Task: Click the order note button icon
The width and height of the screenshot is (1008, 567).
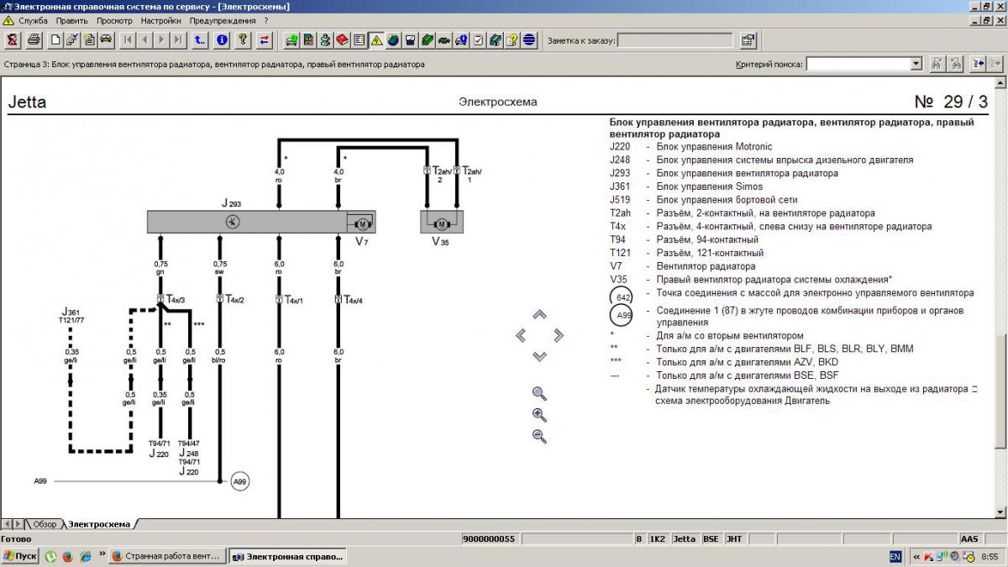Action: 748,39
